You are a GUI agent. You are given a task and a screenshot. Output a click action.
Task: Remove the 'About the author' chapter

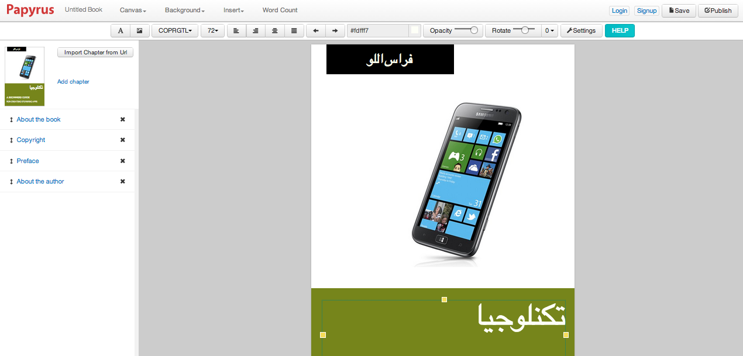click(123, 181)
